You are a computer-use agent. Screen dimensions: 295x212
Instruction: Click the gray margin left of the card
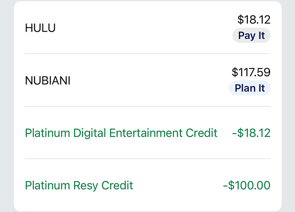pyautogui.click(x=6, y=107)
